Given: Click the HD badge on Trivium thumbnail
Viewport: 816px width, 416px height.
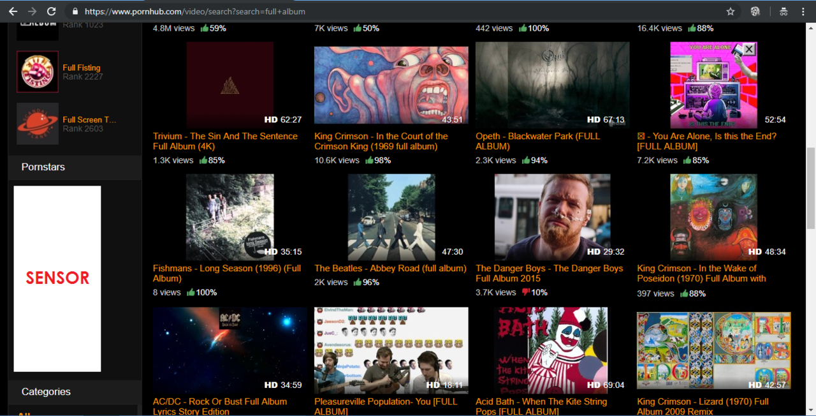Looking at the screenshot, I should (271, 119).
